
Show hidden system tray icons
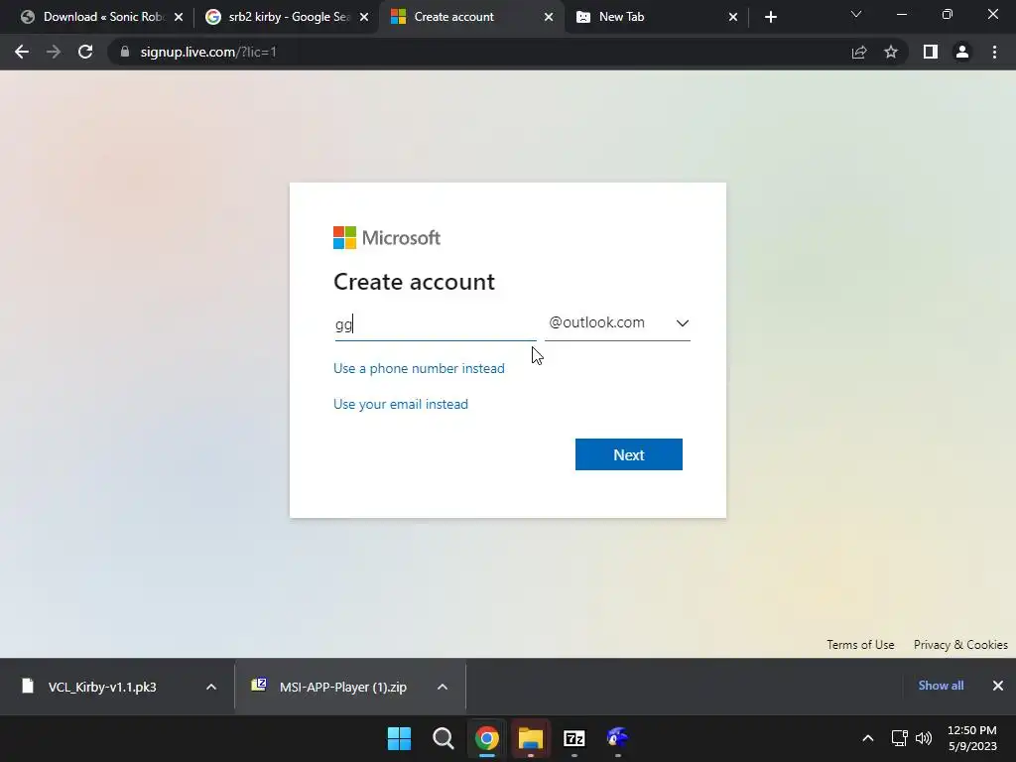867,738
